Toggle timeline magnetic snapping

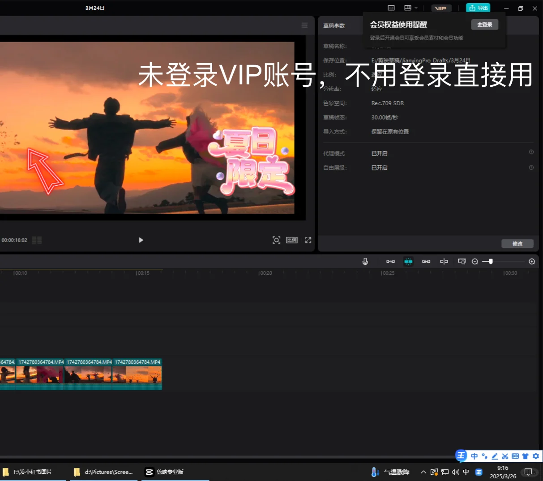(408, 261)
